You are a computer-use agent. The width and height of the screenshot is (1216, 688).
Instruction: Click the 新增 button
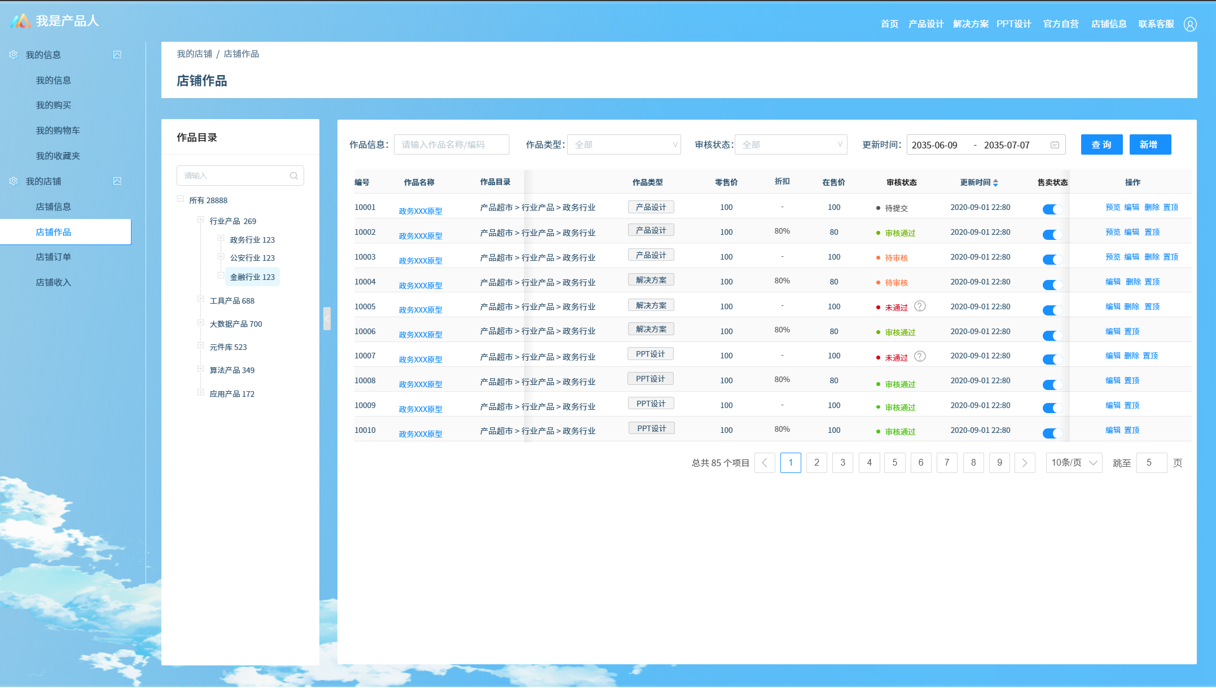point(1149,144)
